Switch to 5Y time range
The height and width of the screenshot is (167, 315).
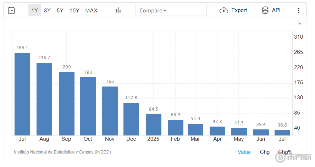point(60,10)
